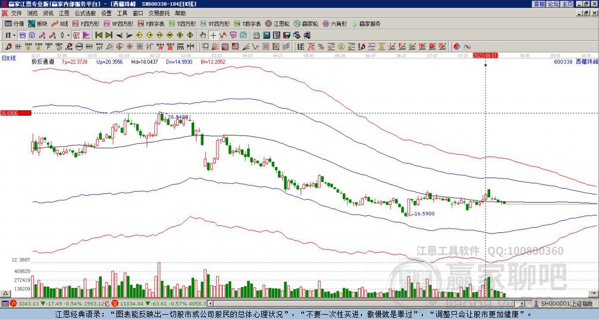Viewport: 599px width, 320px height.
Task: Click the first yellow diamond left-arrow icon
Action: tap(139, 36)
